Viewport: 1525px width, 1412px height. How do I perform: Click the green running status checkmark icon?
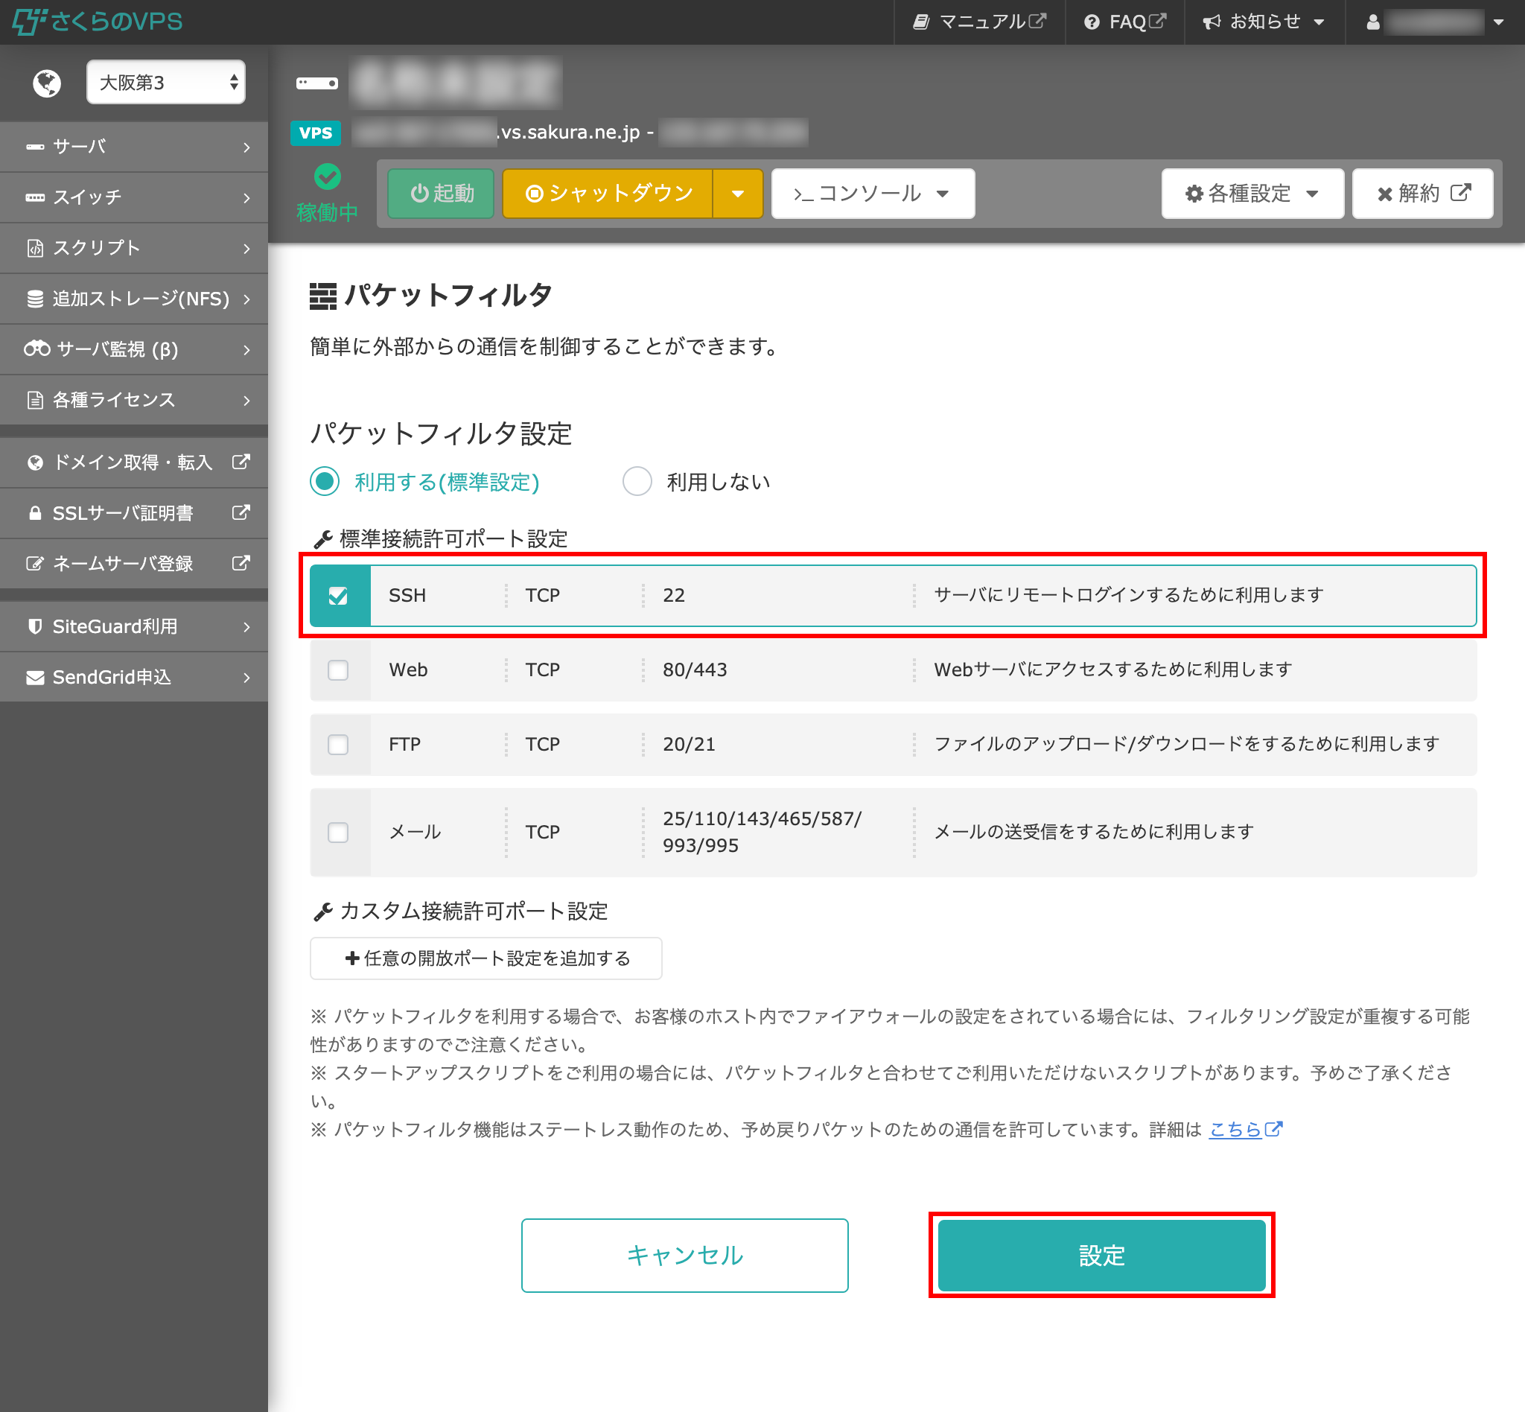tap(327, 177)
